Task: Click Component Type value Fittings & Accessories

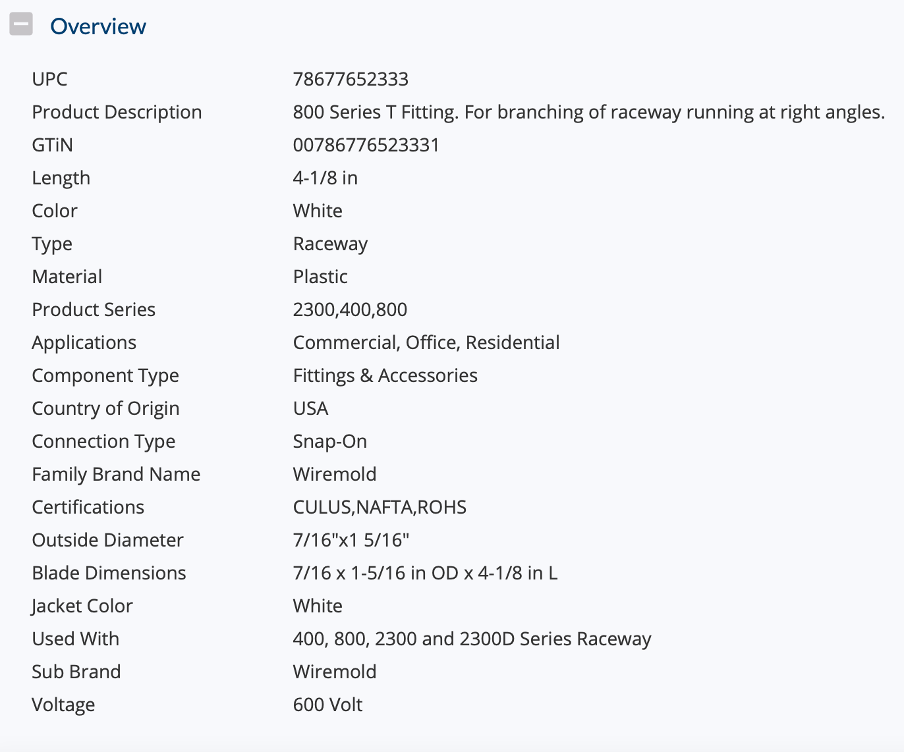Action: [x=385, y=375]
